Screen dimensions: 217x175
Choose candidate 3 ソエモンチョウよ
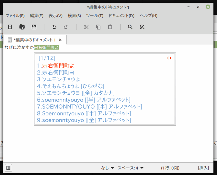(59, 79)
